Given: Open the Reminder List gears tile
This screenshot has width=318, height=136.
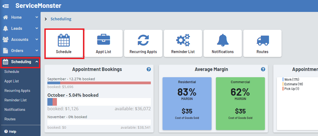Looking at the screenshot, I should click(x=183, y=43).
